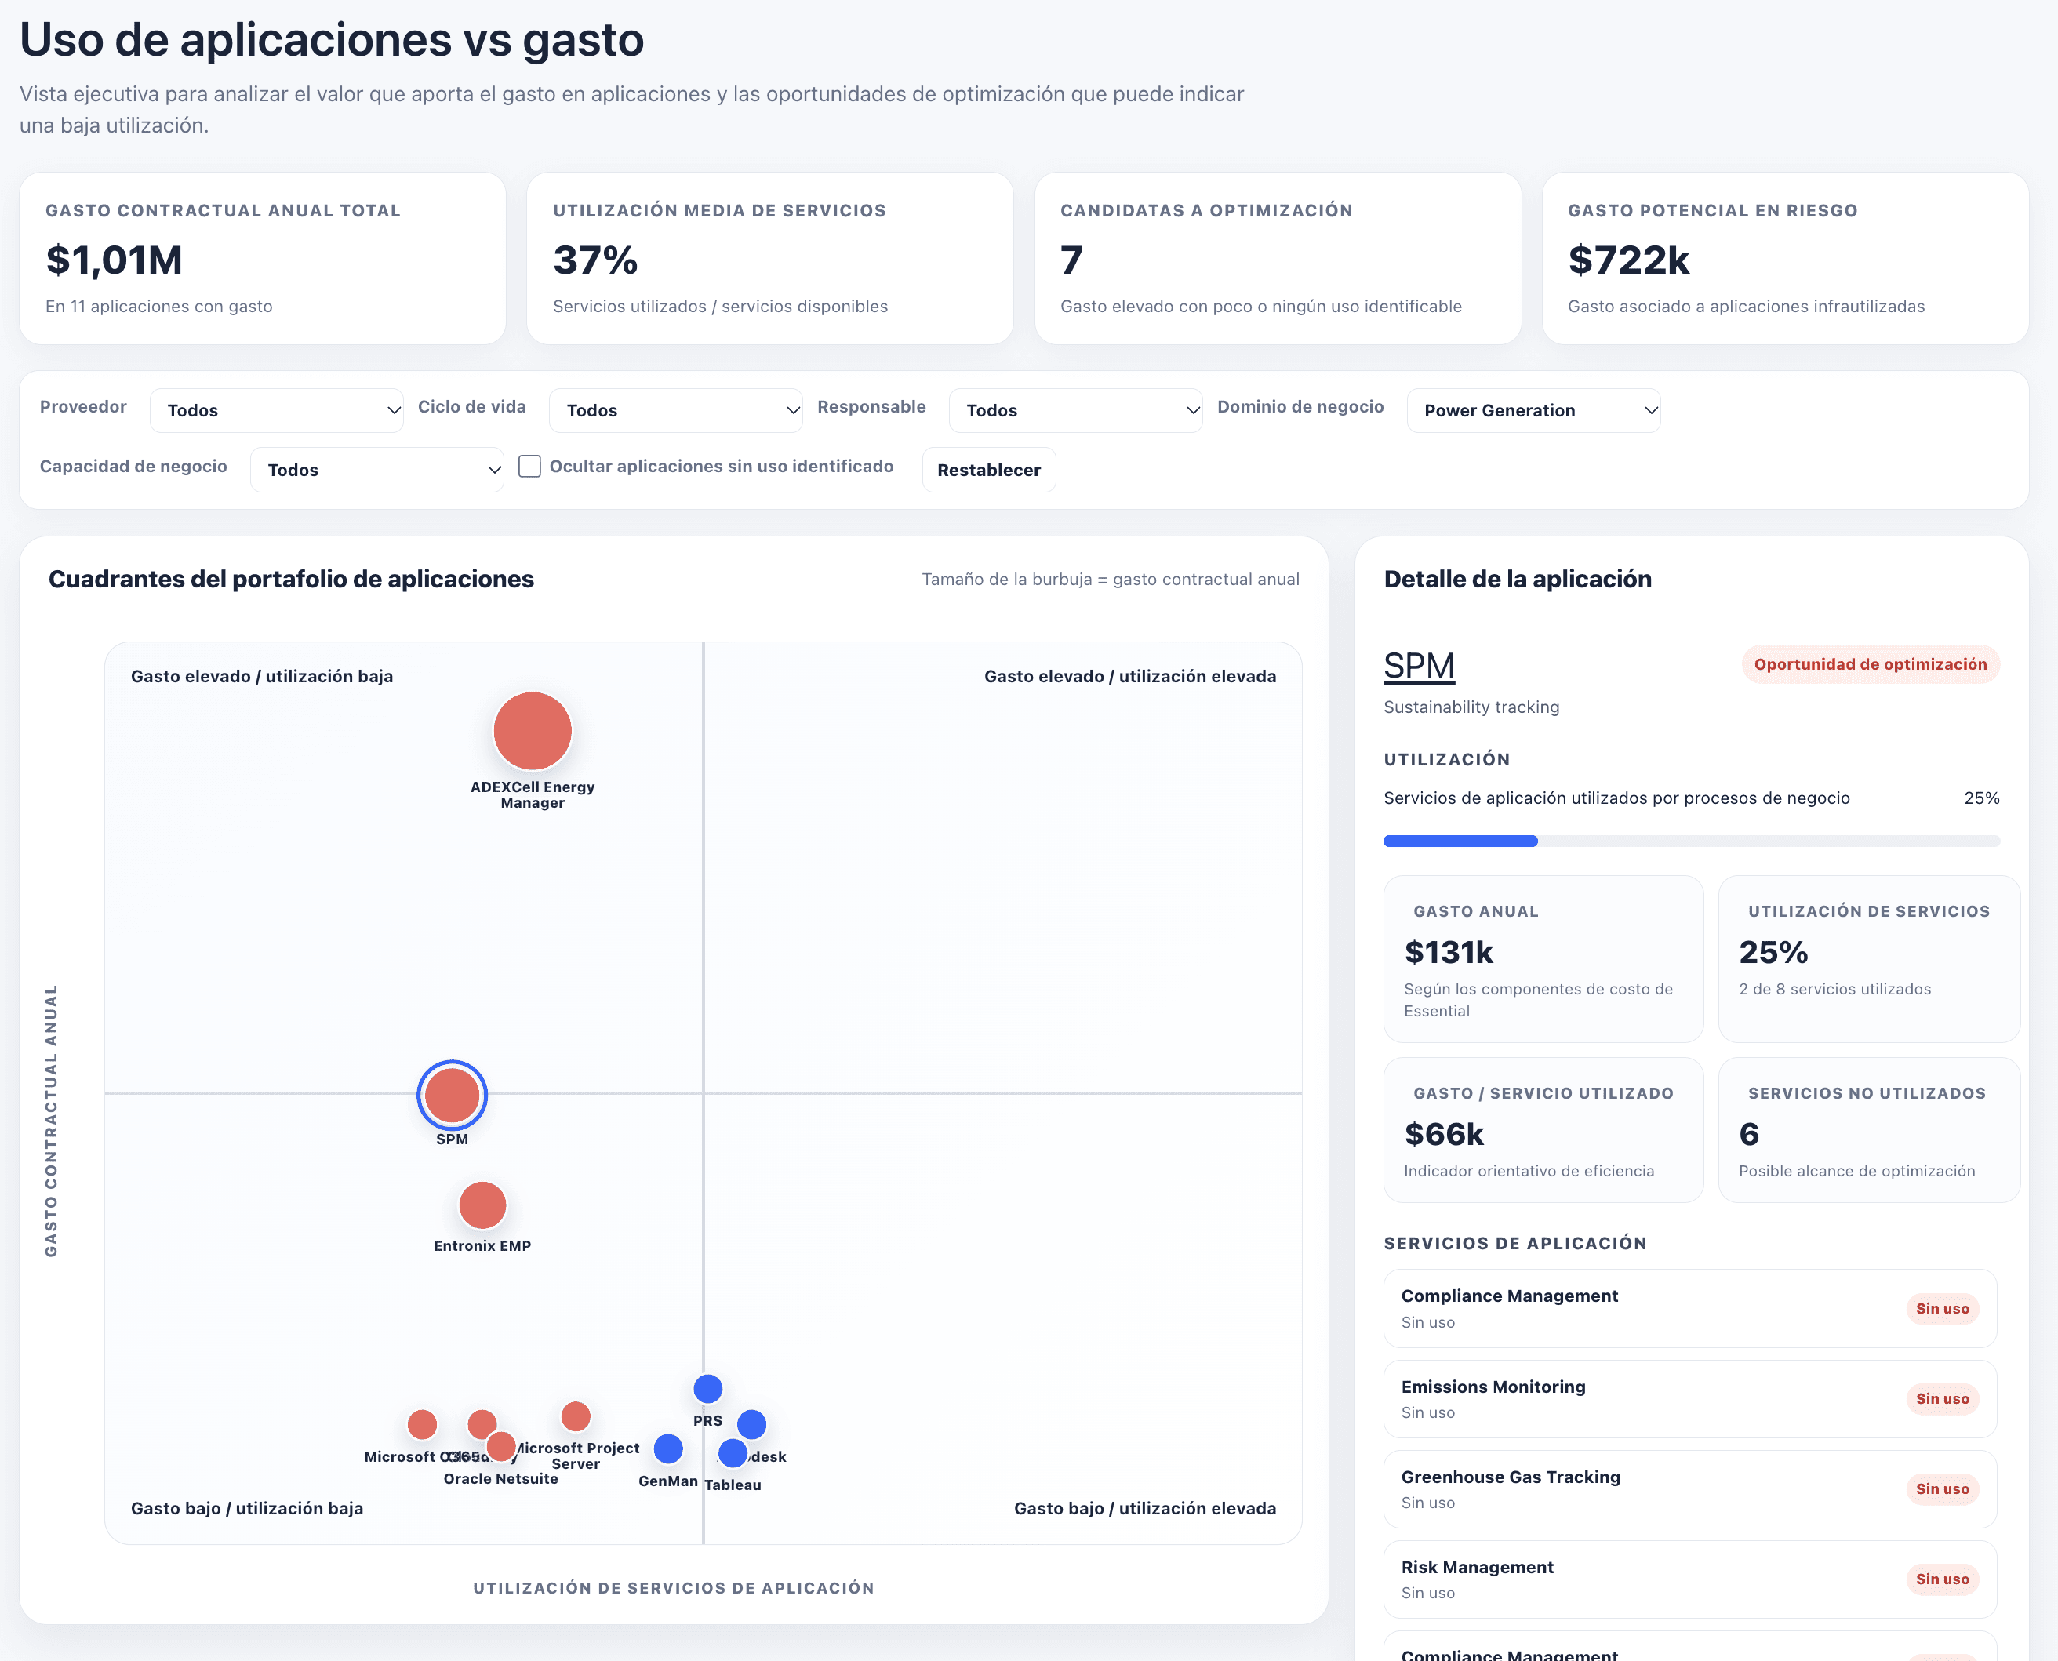Click the Greenhouse Gas Tracking service row
This screenshot has width=2058, height=1661.
[1689, 1488]
